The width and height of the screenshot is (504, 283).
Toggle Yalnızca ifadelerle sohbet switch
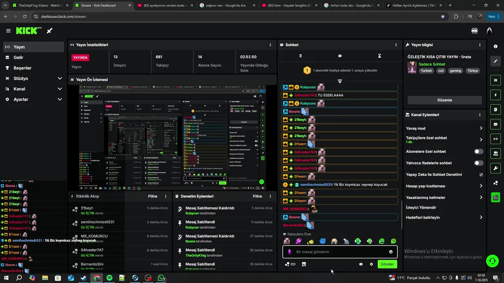[479, 163]
